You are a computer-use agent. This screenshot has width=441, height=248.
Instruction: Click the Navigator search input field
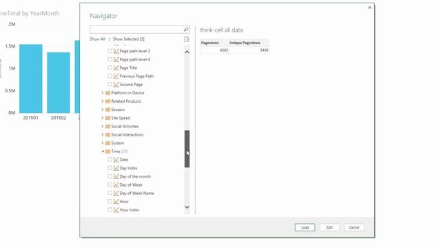pos(136,29)
